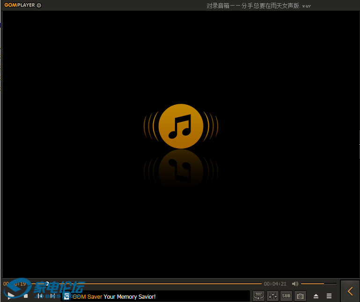
Task: Click the wav file title text
Action: point(258,6)
